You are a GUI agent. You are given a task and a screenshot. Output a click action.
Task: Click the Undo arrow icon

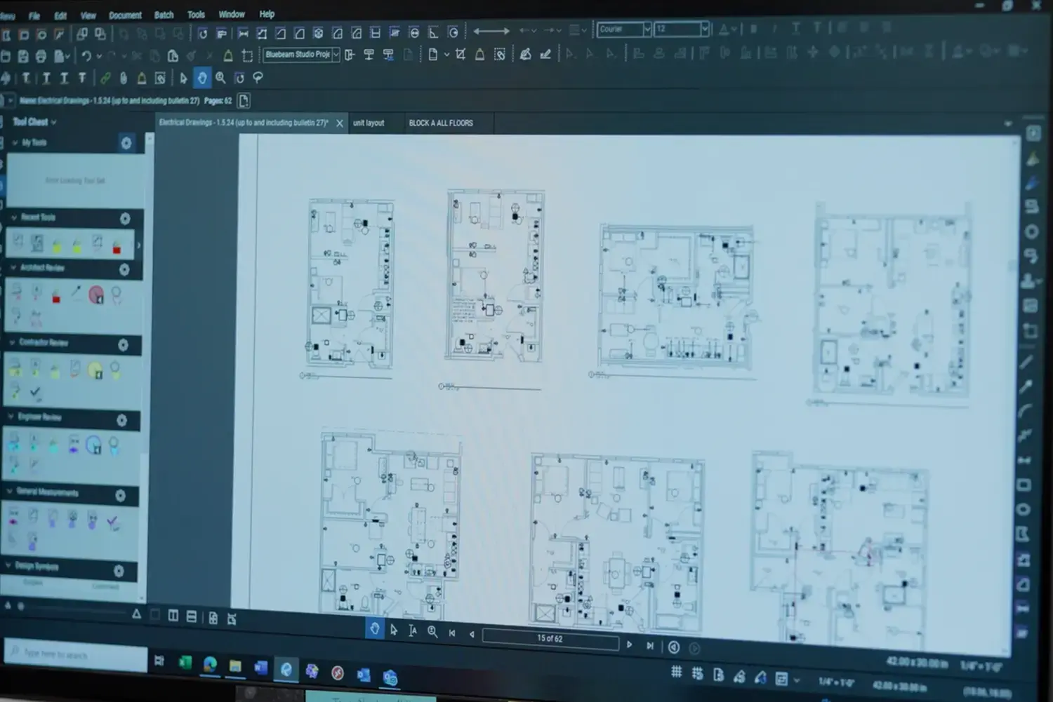pos(86,55)
